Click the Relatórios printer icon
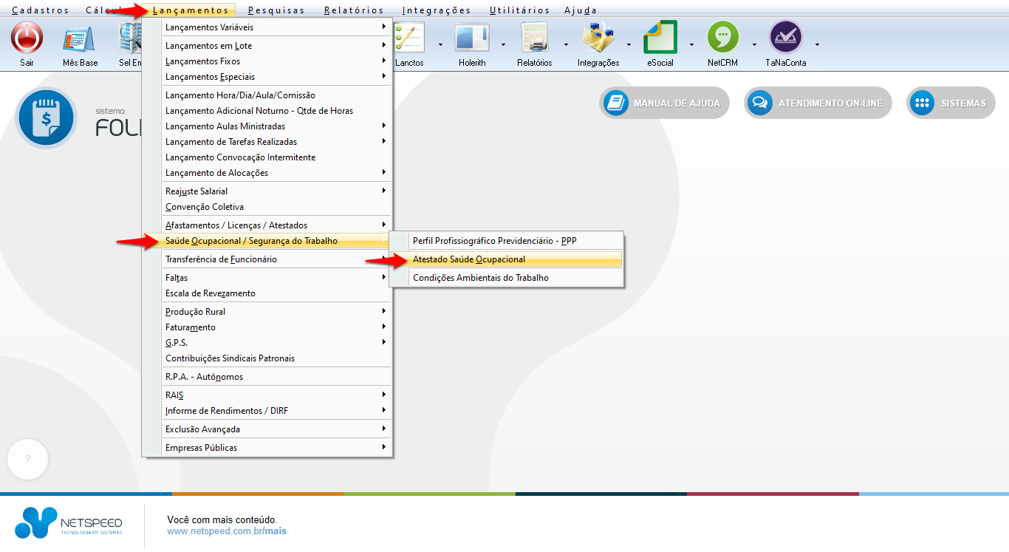The height and width of the screenshot is (552, 1009). (534, 38)
